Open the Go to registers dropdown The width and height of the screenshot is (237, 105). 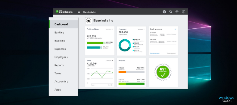pyautogui.click(x=172, y=53)
